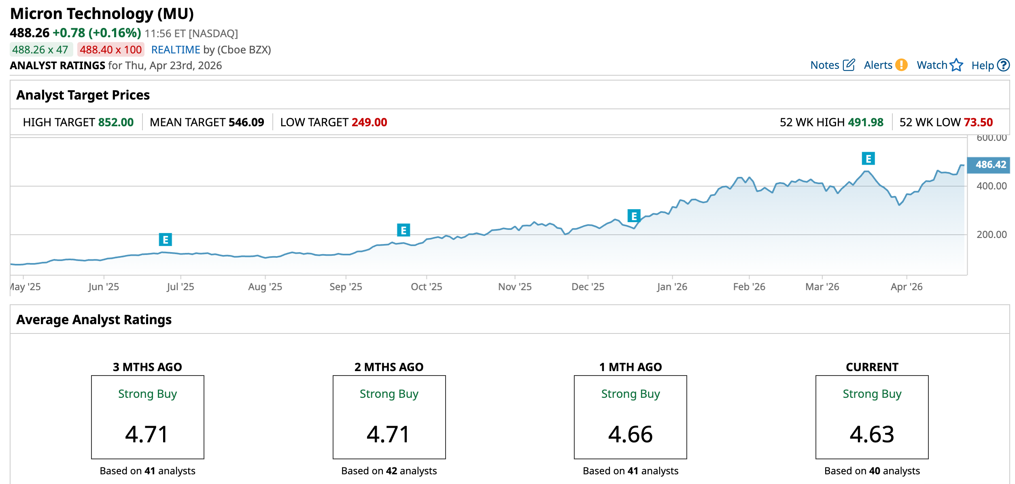Viewport: 1015px width, 484px height.
Task: Open the Alerts exclamation icon
Action: tap(901, 65)
